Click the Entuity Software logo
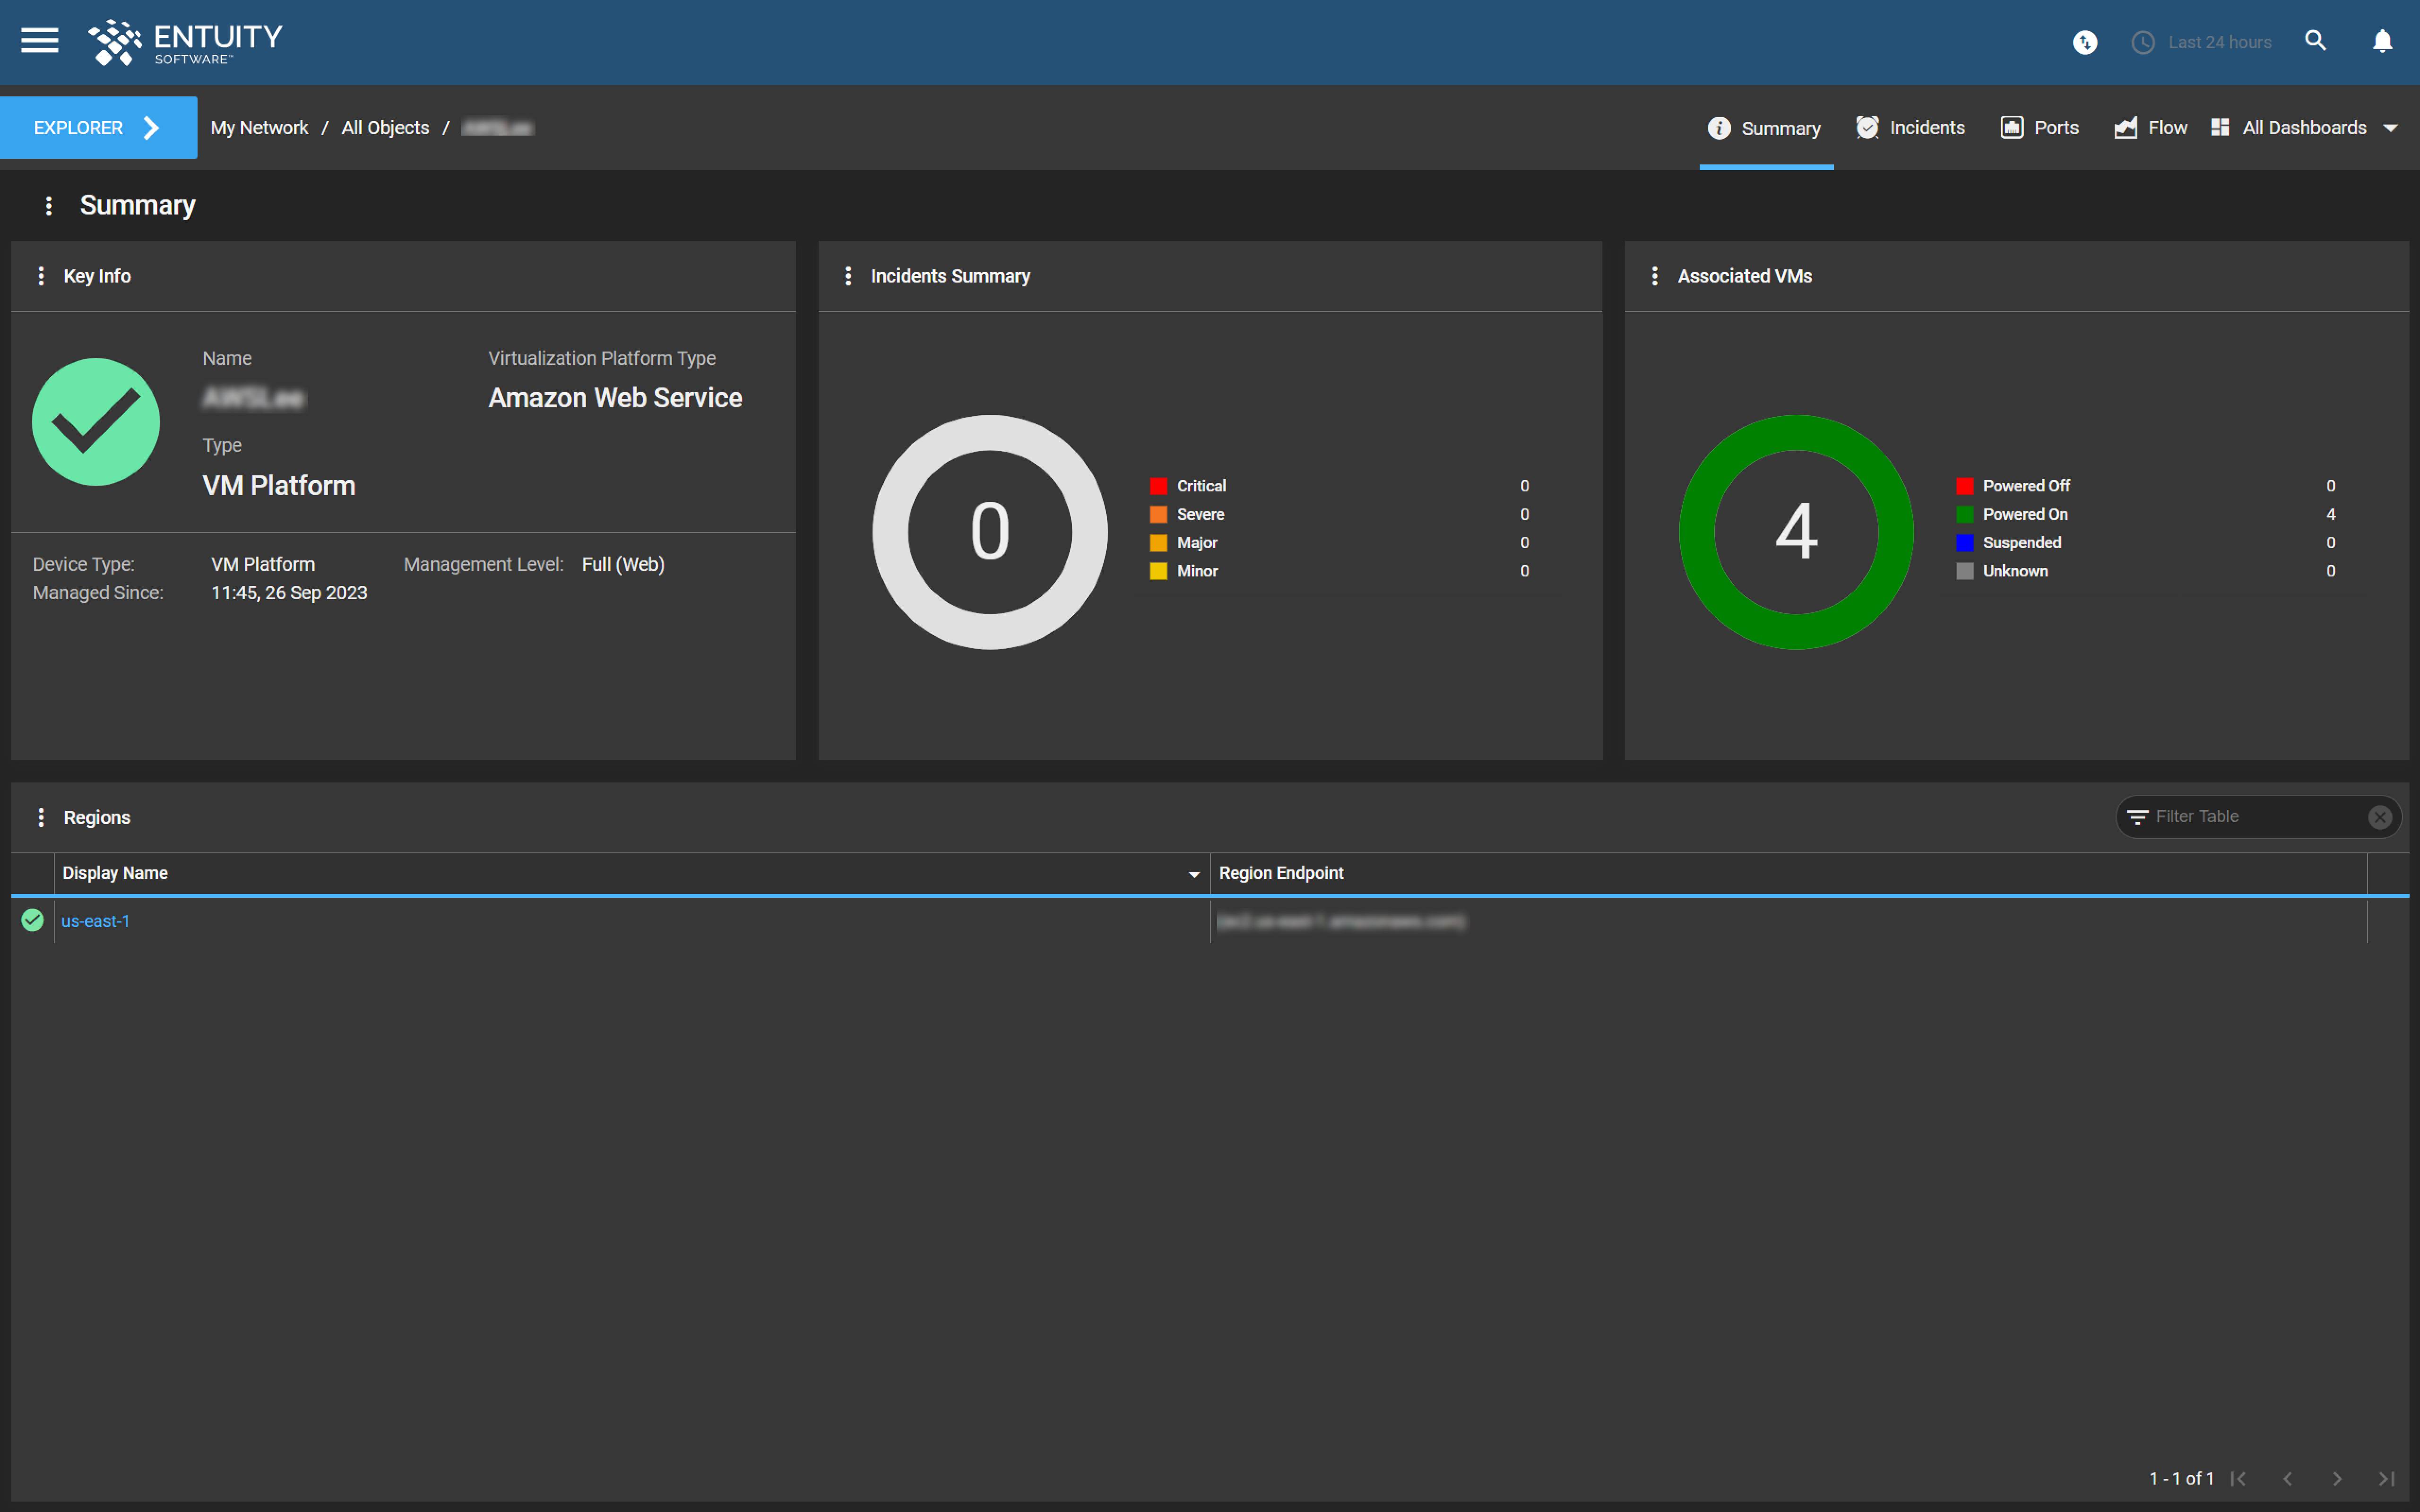This screenshot has height=1512, width=2420. (x=185, y=42)
